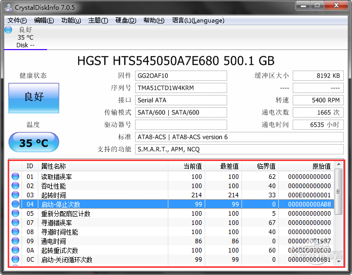
Task: Click the 转速 field 5400 RPM
Action: point(318,100)
